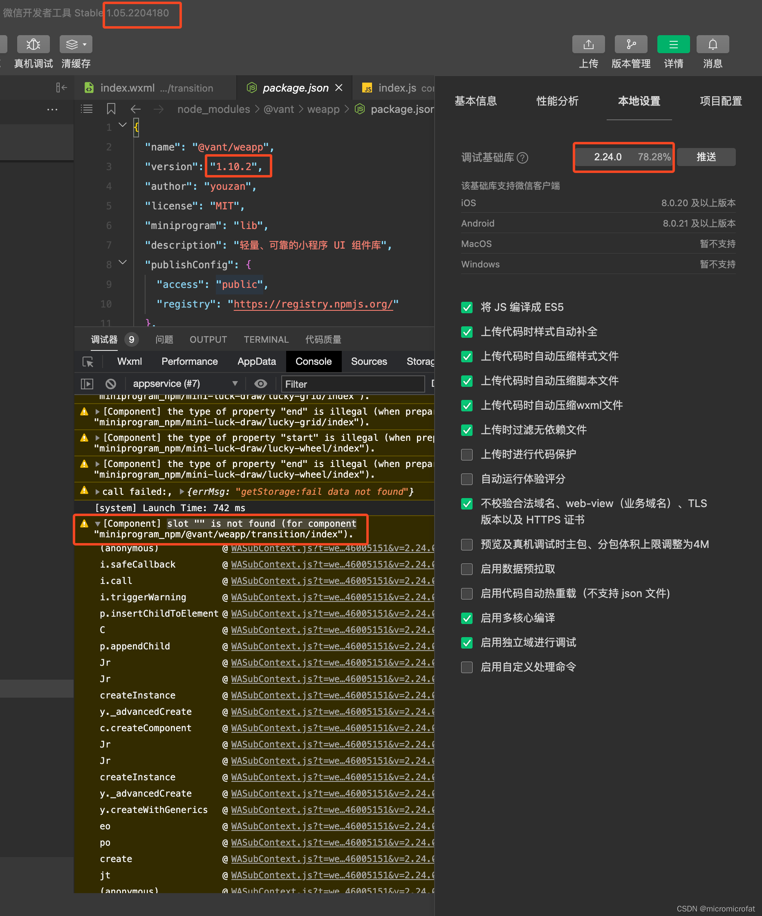
Task: Enable 上传时进行代码保护 checkbox
Action: tap(467, 454)
